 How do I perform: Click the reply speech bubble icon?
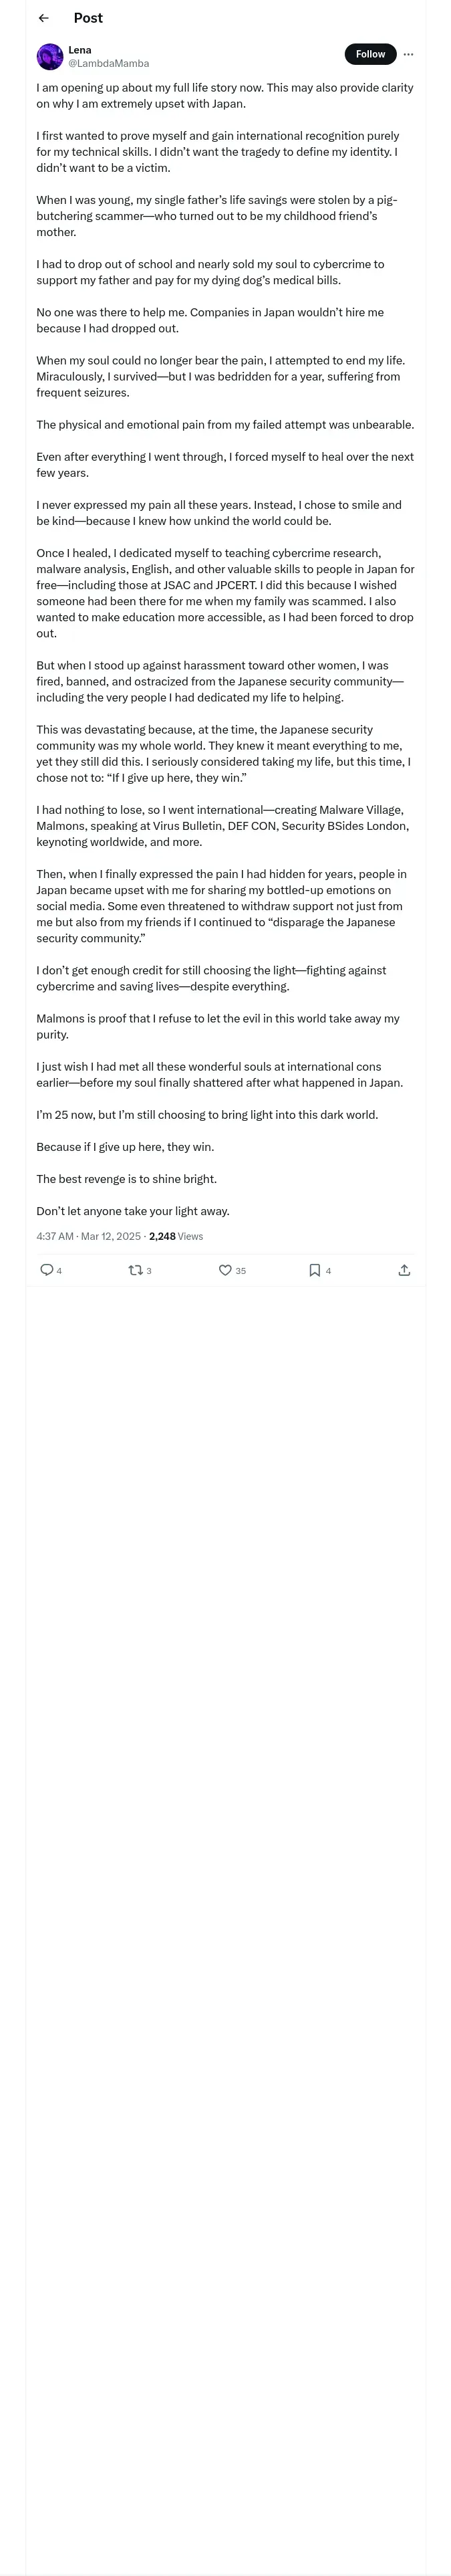click(x=46, y=1270)
